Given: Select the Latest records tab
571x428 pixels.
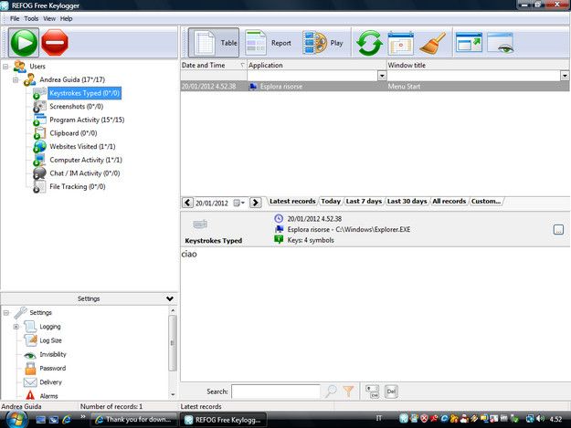Looking at the screenshot, I should coord(292,201).
